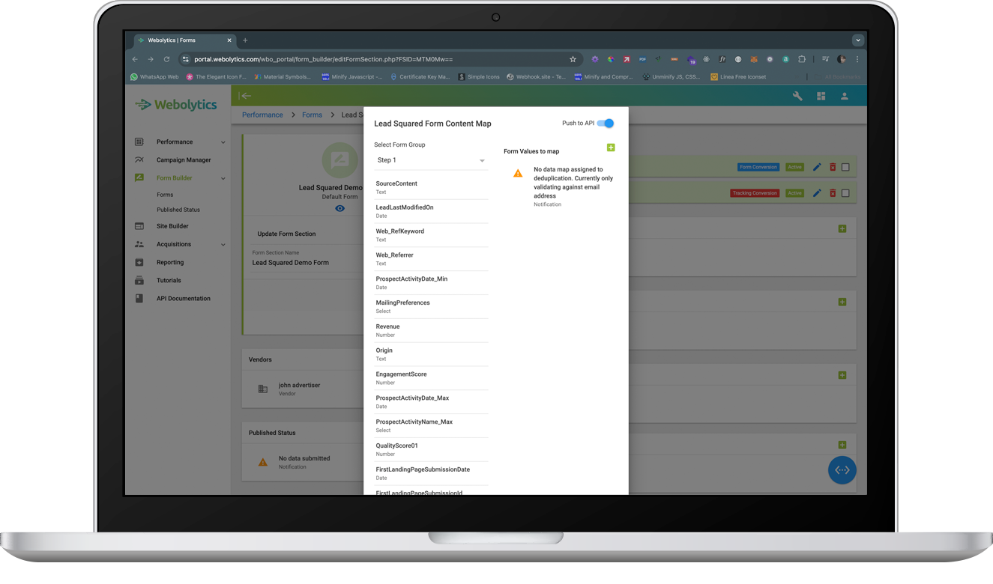
Task: Select the SourceContent field
Action: pos(431,187)
